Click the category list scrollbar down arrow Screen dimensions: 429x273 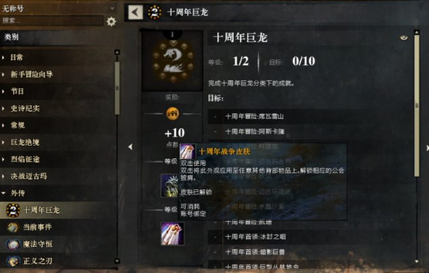[x=117, y=262]
